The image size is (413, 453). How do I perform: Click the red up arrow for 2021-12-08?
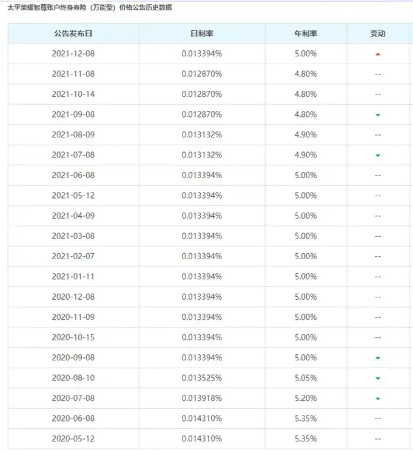pos(378,54)
